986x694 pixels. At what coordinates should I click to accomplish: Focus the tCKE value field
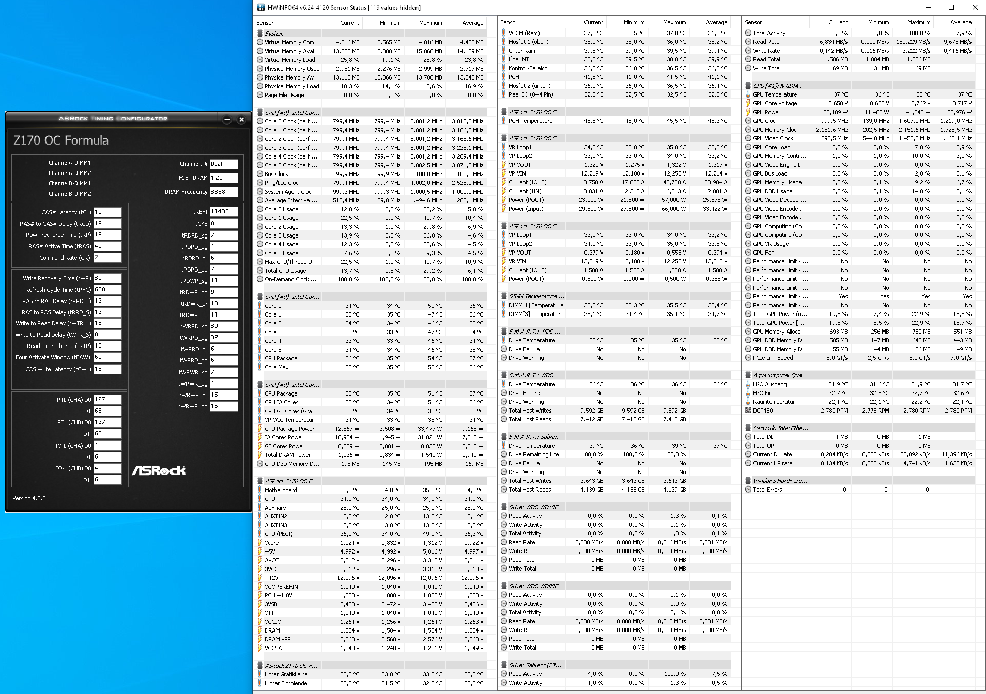[x=224, y=224]
